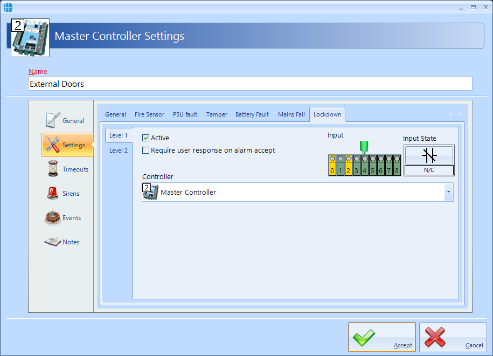Click the Accept button
493x356 pixels.
[x=381, y=337]
